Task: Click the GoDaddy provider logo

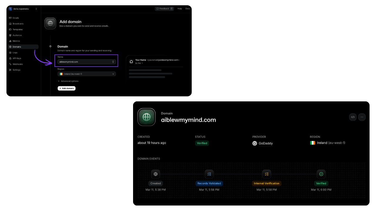Action: pos(255,143)
